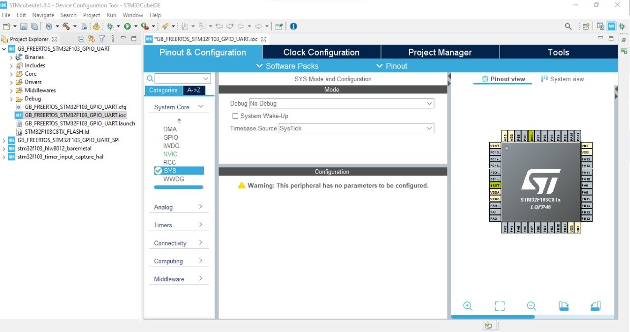The height and width of the screenshot is (332, 630).
Task: Select the DMA peripheral
Action: click(170, 129)
